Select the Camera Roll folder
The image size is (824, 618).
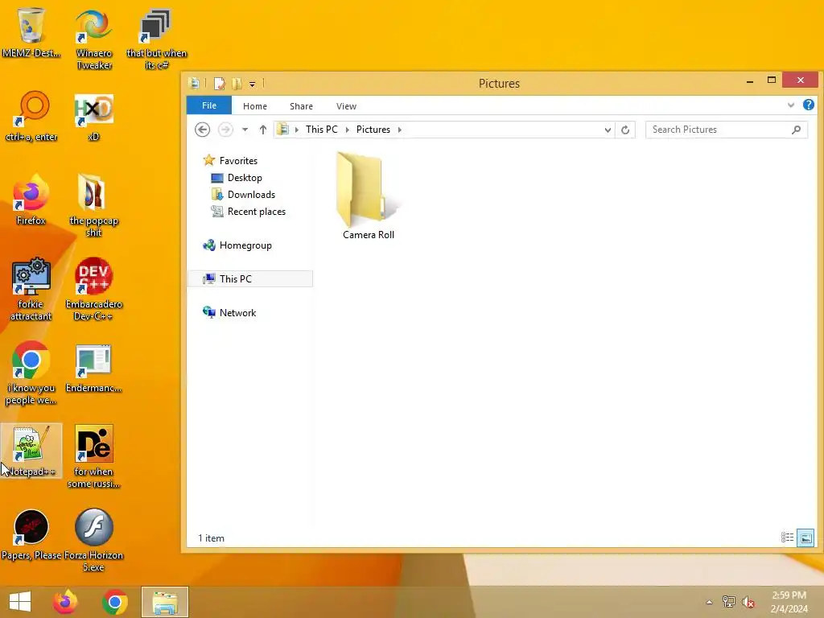coord(368,196)
